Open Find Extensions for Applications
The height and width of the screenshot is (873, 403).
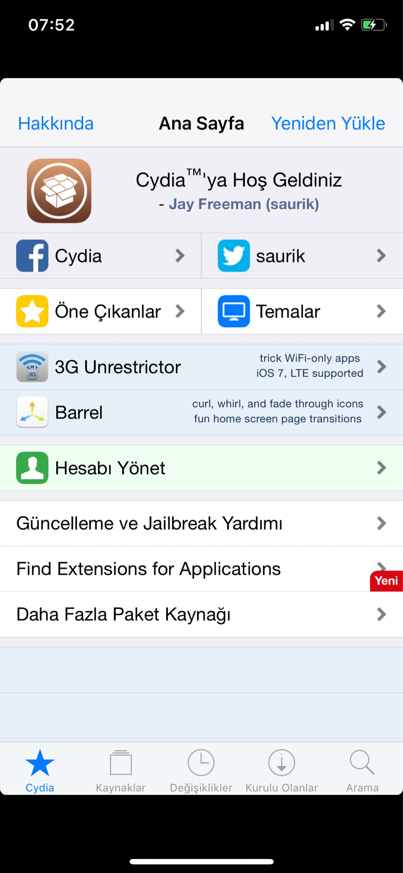tap(149, 569)
